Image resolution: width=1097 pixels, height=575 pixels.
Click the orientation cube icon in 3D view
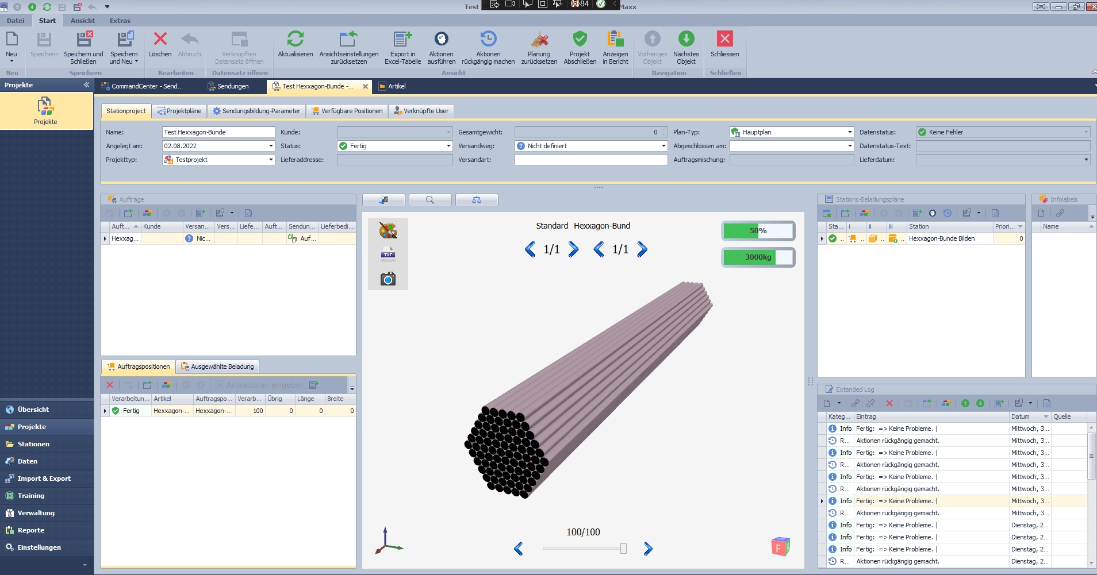[x=780, y=546]
